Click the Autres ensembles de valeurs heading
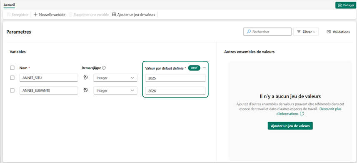Screen dimensions: 357x163 tap(249, 52)
